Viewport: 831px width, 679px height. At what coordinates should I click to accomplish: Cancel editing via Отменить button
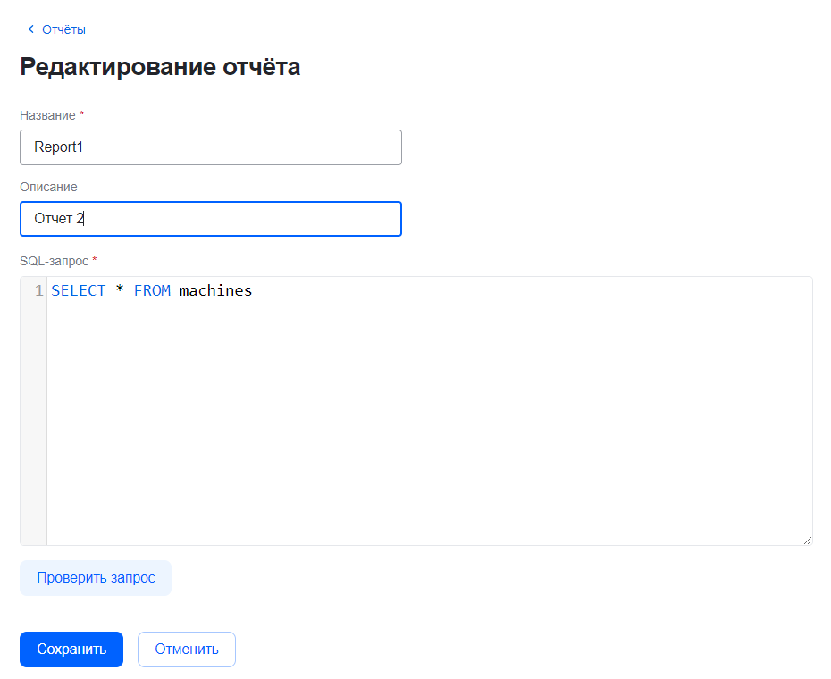[187, 650]
